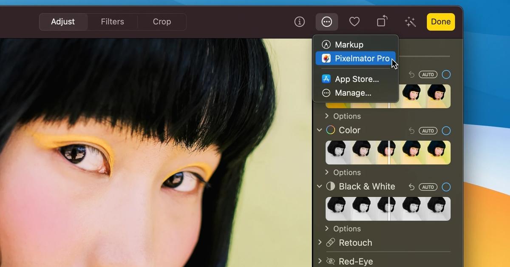Click the Retouch bandage icon
This screenshot has height=267, width=510.
point(330,243)
